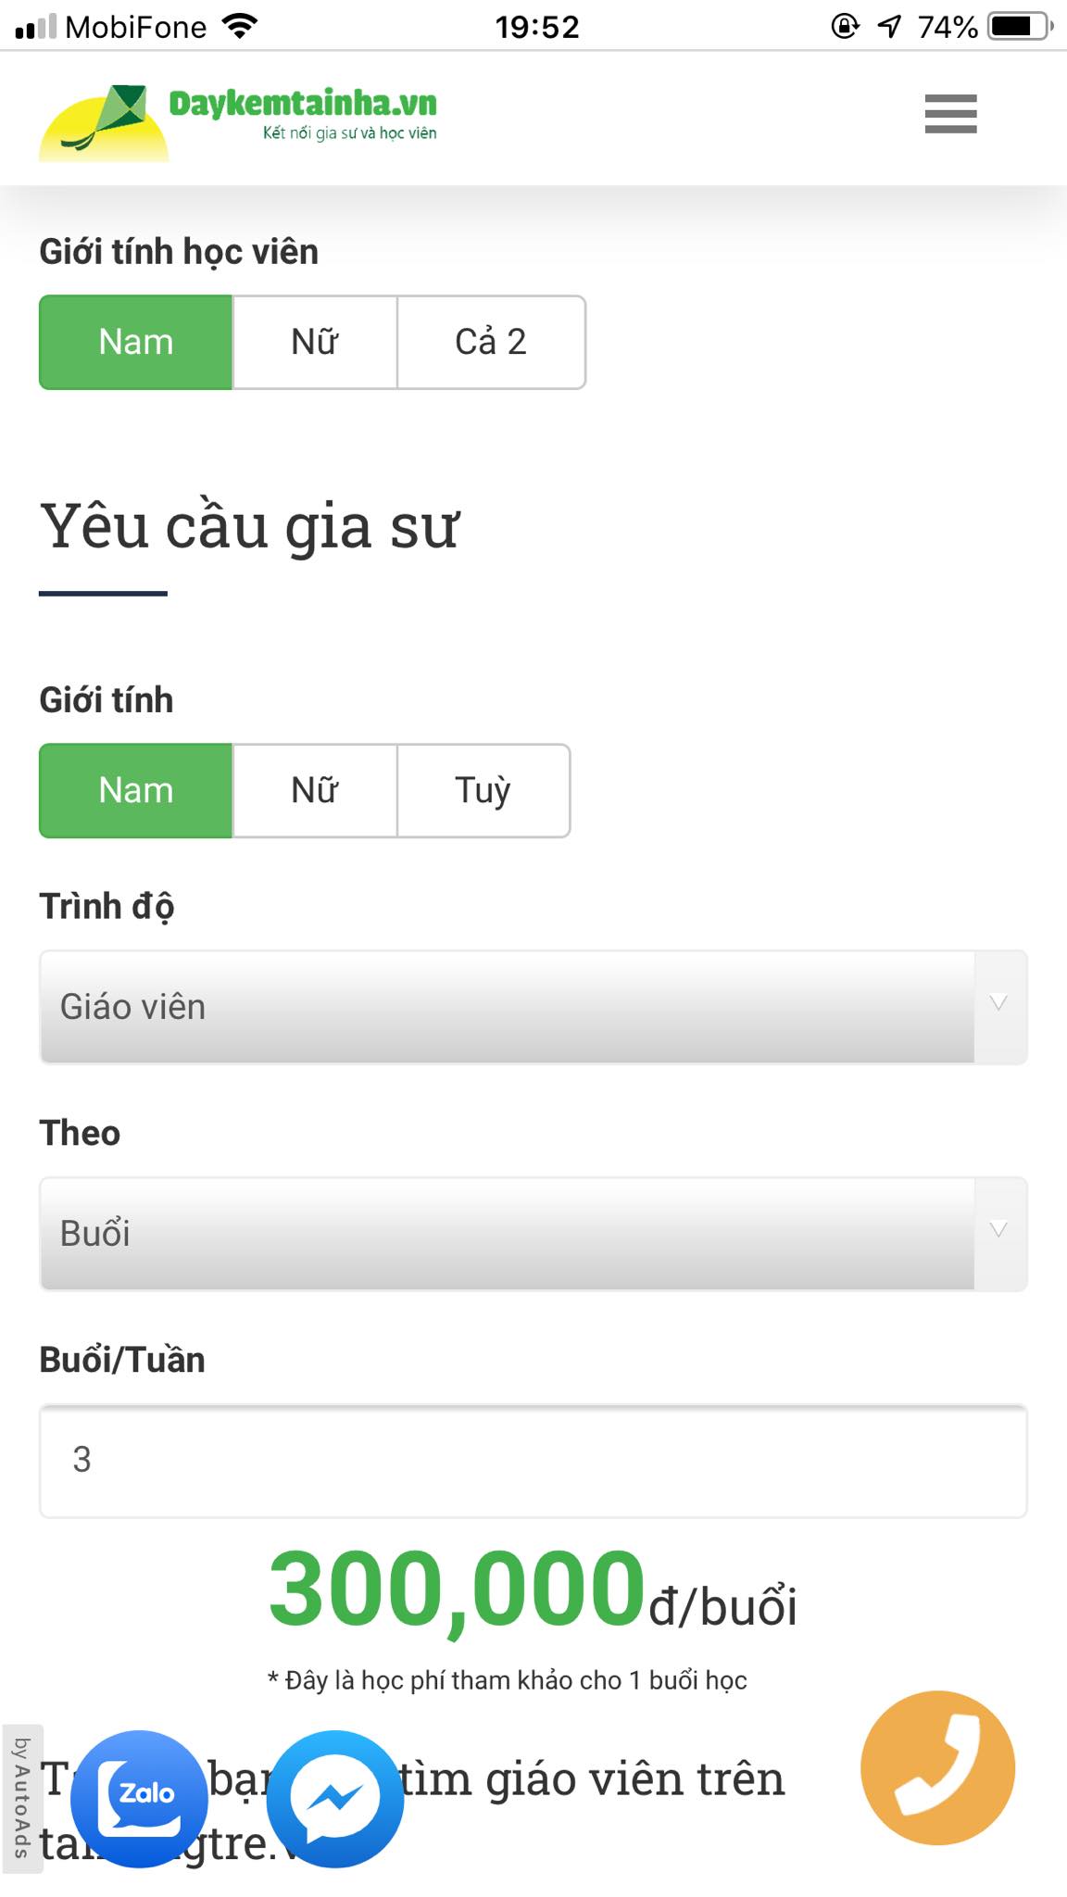1067x1897 pixels.
Task: Select Nữ for tutor gender
Action: (x=315, y=790)
